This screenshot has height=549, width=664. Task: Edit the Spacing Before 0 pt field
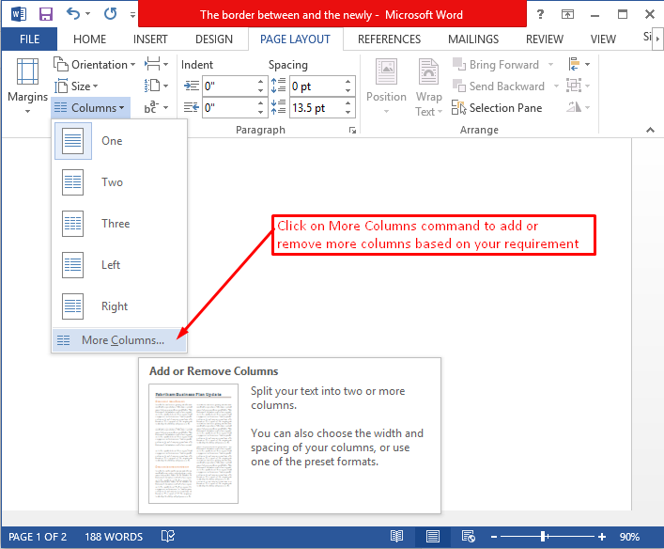click(x=317, y=86)
